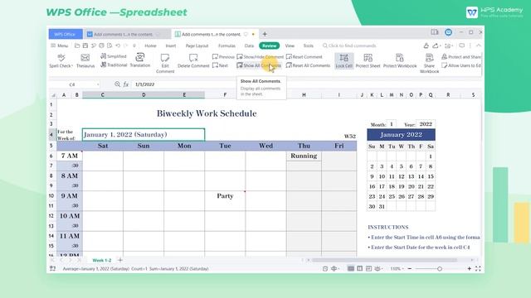Screen dimensions: 531x298
Task: Select cell 'January 1, 2022 (Saturday)'
Action: pos(144,134)
